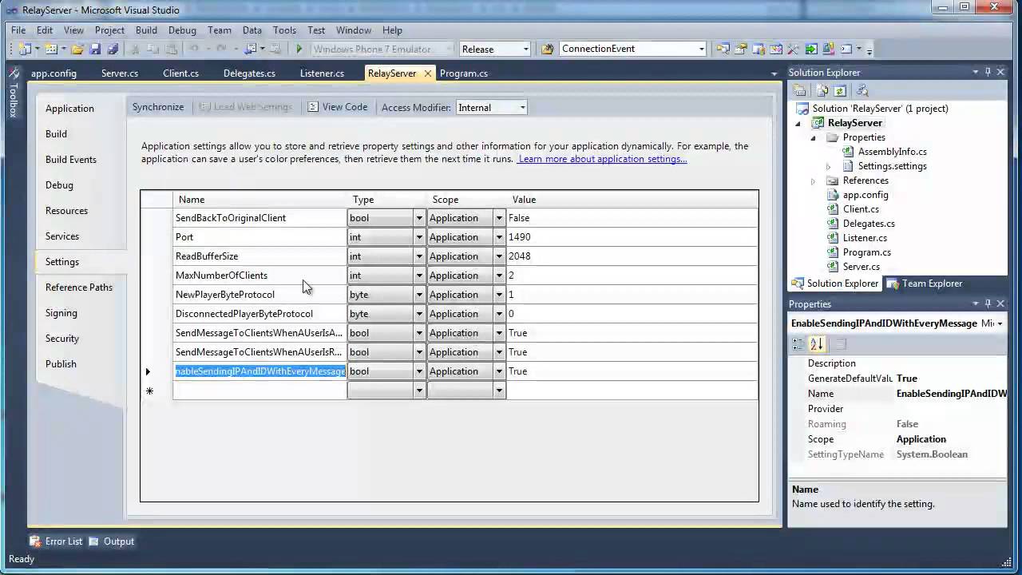
Task: Open the Output panel
Action: [x=111, y=541]
